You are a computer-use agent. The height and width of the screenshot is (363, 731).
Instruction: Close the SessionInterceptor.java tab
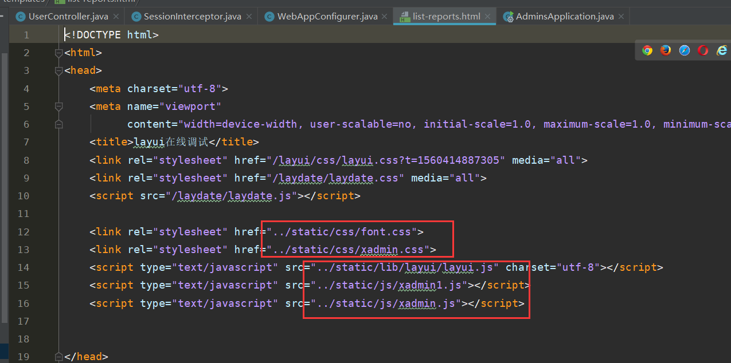click(x=249, y=17)
